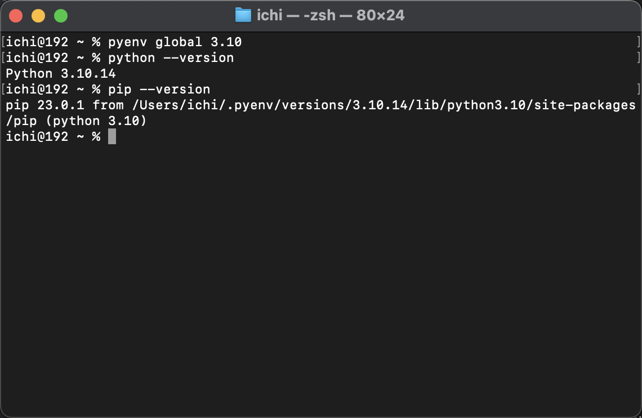
Task: Click the gray block cursor at the prompt
Action: (112, 136)
